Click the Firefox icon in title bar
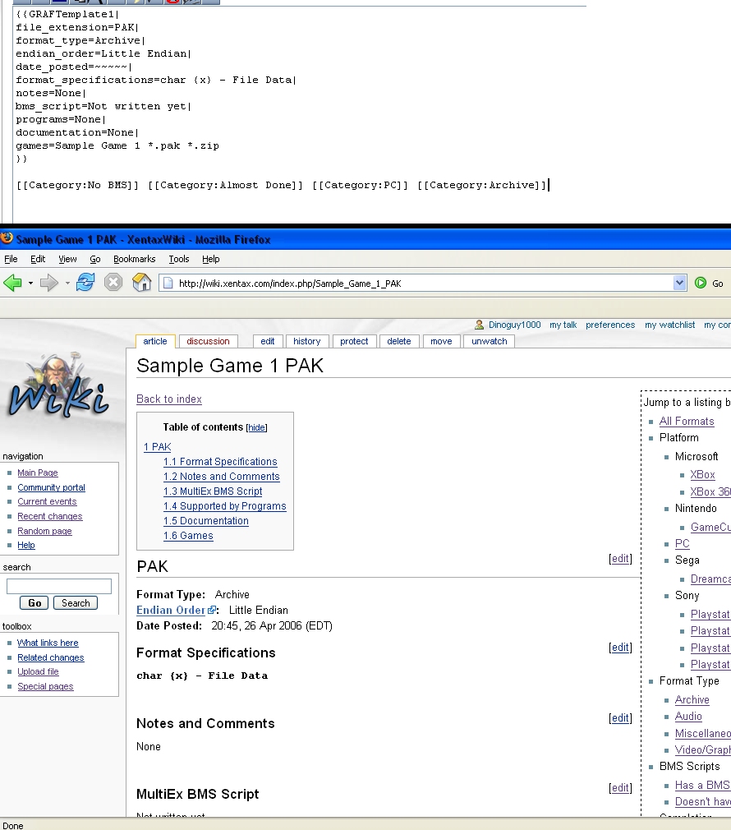 7,239
